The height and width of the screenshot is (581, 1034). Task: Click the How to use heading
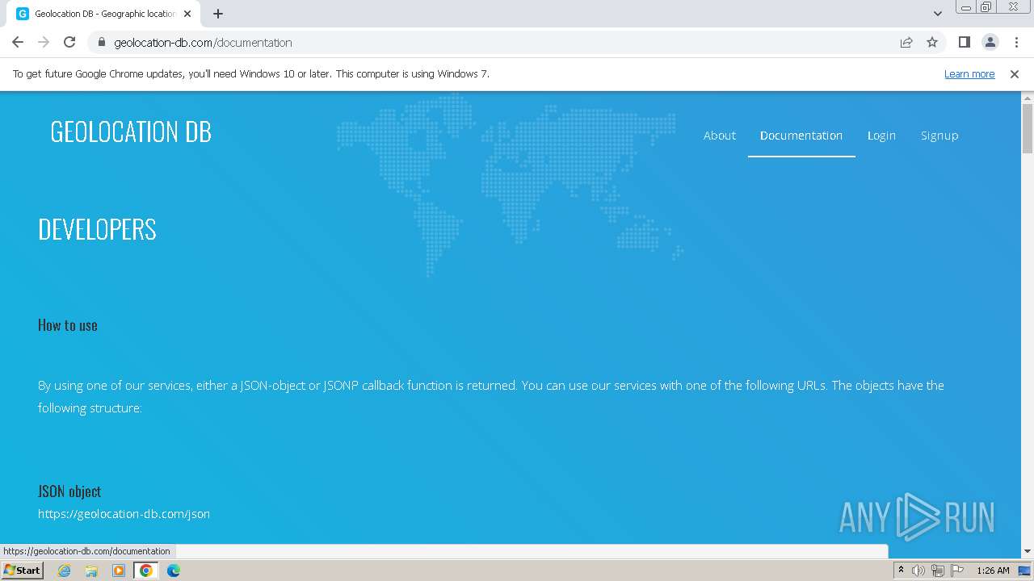pos(68,325)
